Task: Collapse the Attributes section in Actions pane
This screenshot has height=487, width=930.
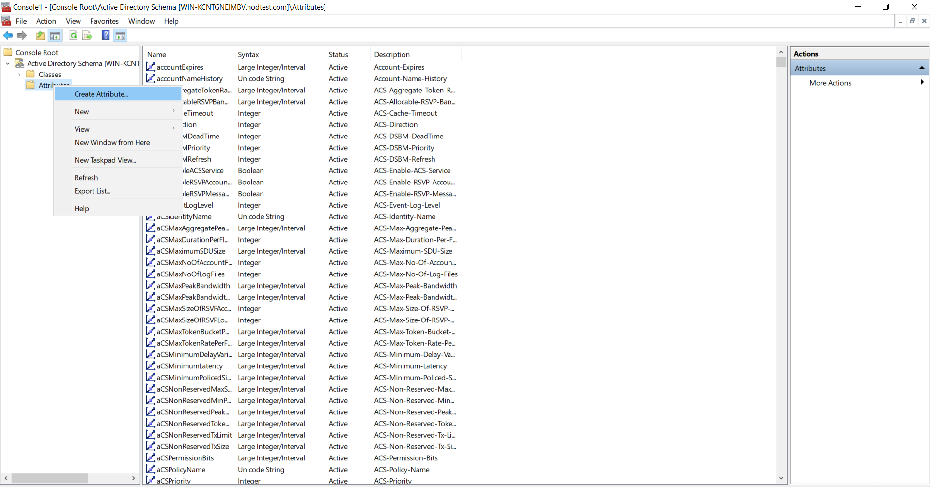Action: click(x=922, y=68)
